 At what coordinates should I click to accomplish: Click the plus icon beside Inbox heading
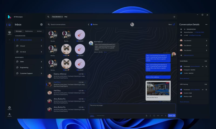(41, 24)
